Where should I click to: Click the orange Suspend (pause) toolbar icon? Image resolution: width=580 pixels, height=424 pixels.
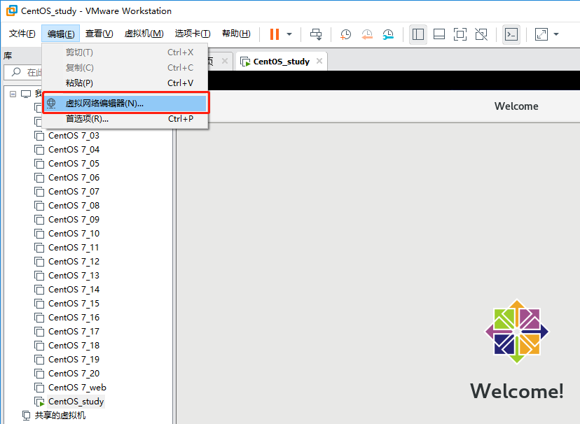(x=274, y=34)
